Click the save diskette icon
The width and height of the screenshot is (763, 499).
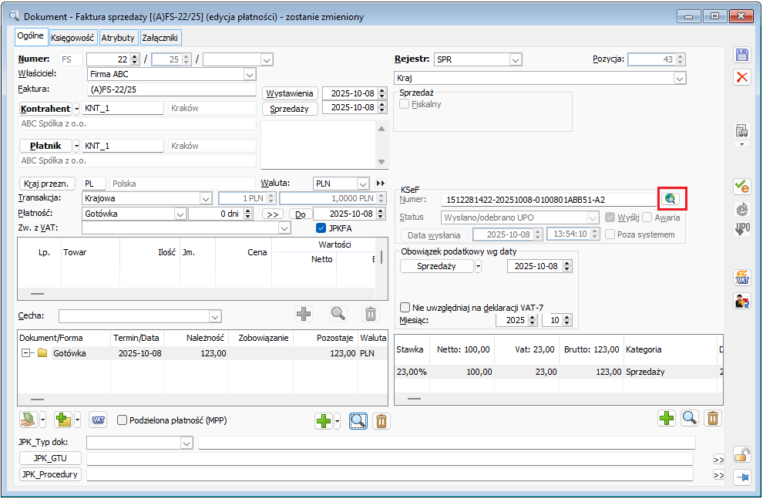click(x=742, y=55)
